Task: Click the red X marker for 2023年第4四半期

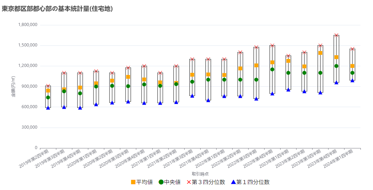Action: click(336, 35)
